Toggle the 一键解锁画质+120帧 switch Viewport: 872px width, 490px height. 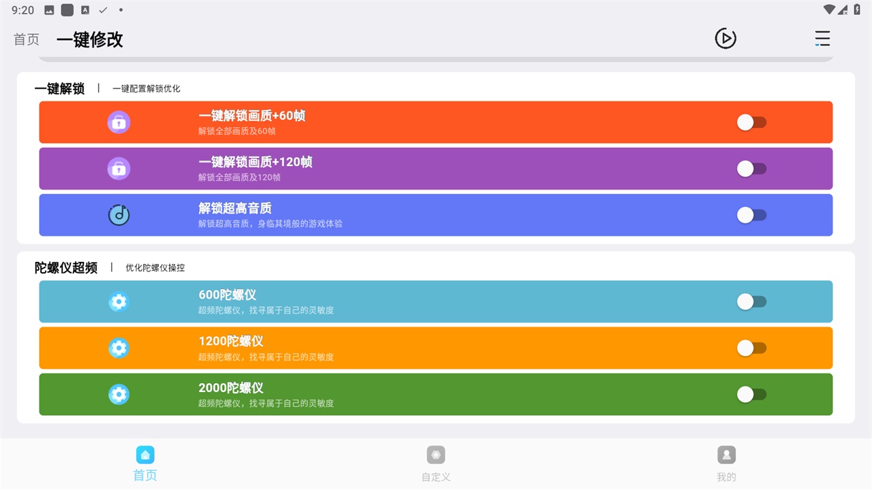coord(751,169)
